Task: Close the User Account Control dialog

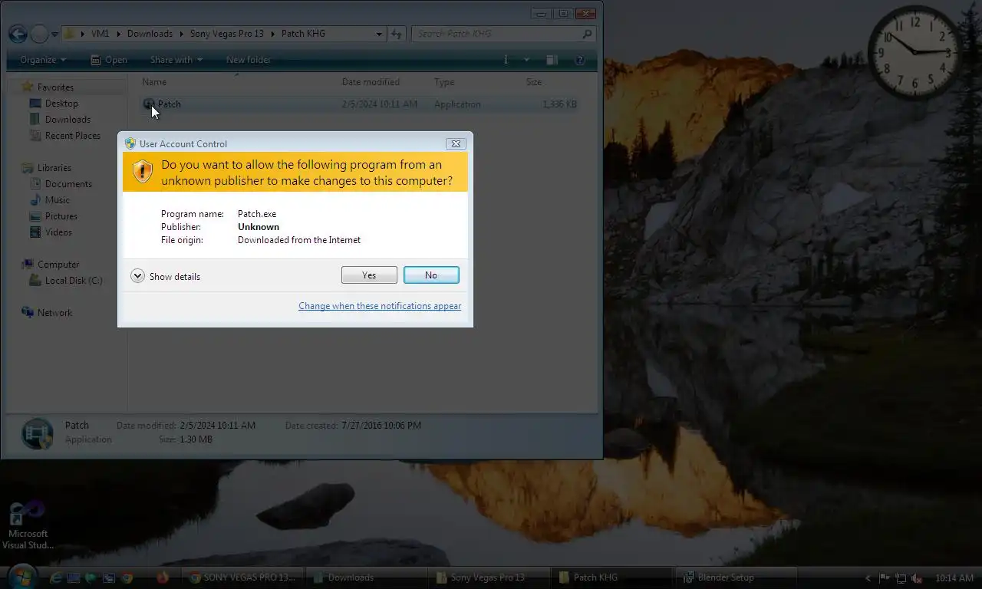Action: (456, 143)
